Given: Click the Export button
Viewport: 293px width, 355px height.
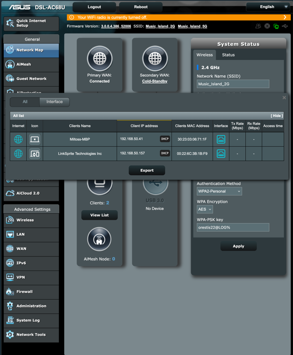Looking at the screenshot, I should coord(147,170).
